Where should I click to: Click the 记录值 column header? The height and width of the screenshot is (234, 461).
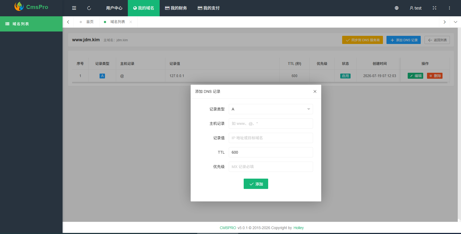[222, 64]
